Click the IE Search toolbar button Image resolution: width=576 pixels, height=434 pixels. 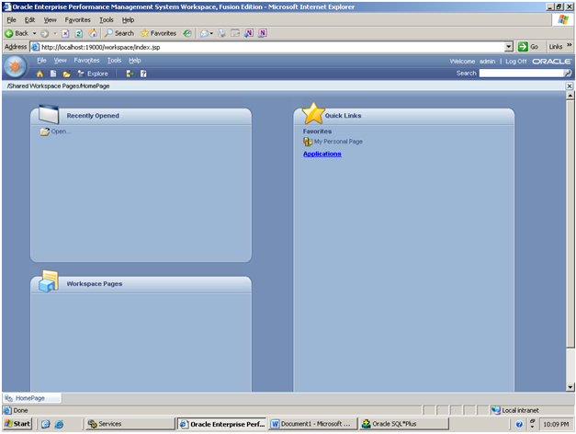coord(119,33)
